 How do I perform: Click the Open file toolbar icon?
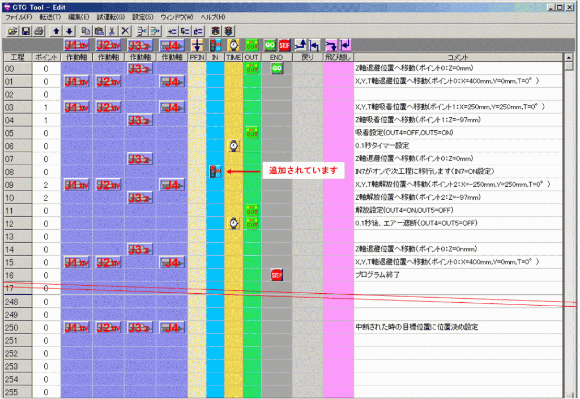tap(12, 31)
